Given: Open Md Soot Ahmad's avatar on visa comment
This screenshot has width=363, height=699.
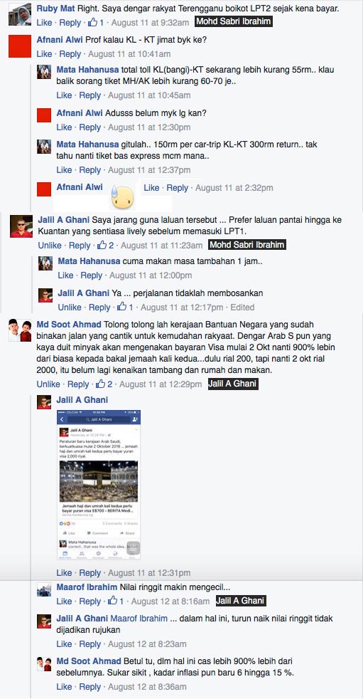Looking at the screenshot, I should (x=20, y=331).
